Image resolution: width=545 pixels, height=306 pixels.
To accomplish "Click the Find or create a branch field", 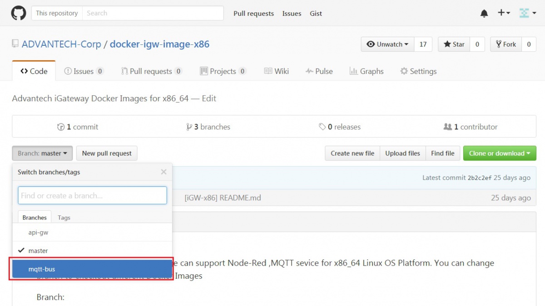I will (x=92, y=195).
